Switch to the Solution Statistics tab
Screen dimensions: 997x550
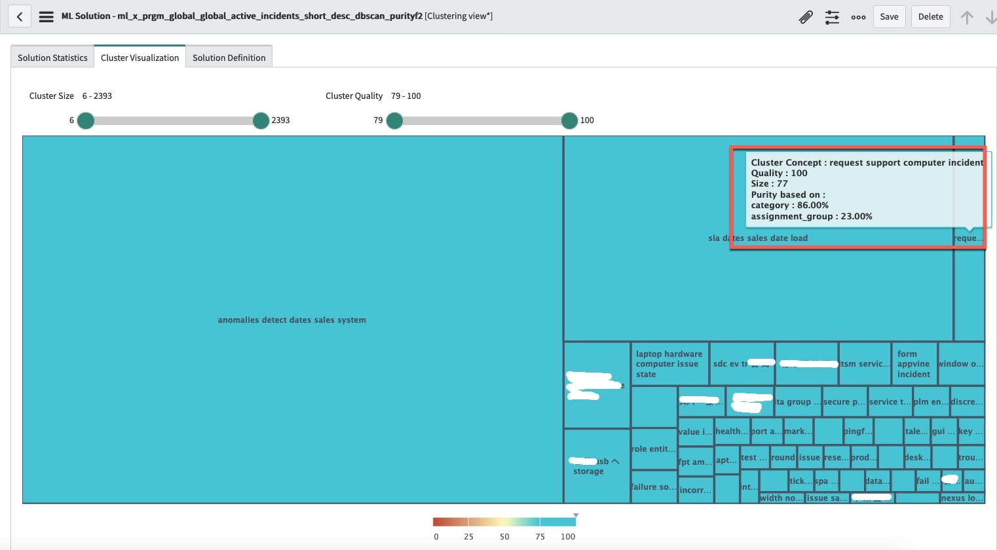(x=52, y=58)
